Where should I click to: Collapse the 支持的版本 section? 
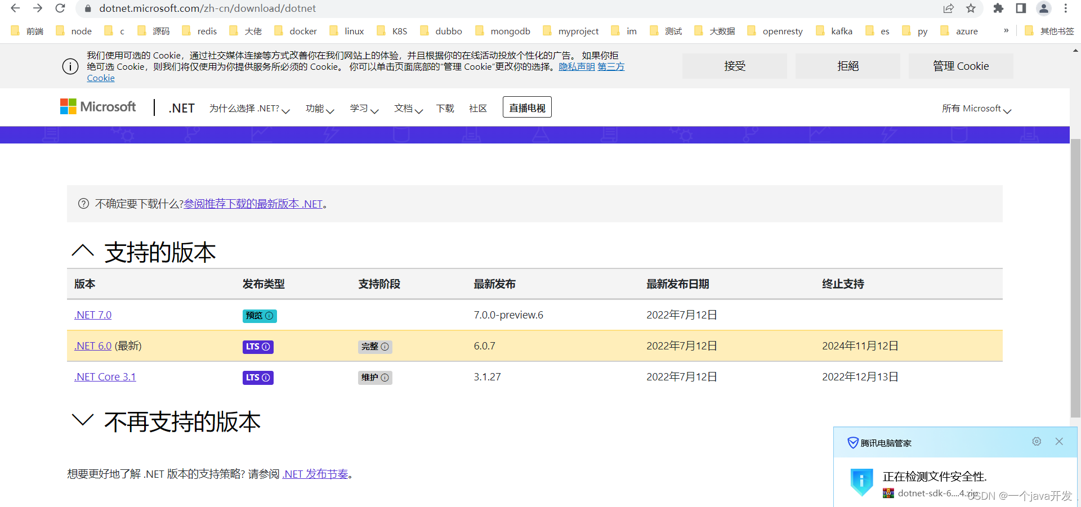pos(83,251)
